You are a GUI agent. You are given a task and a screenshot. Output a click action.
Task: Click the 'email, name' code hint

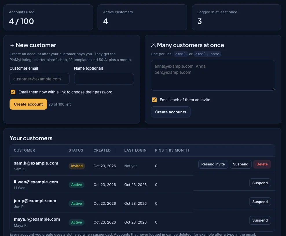[207, 54]
